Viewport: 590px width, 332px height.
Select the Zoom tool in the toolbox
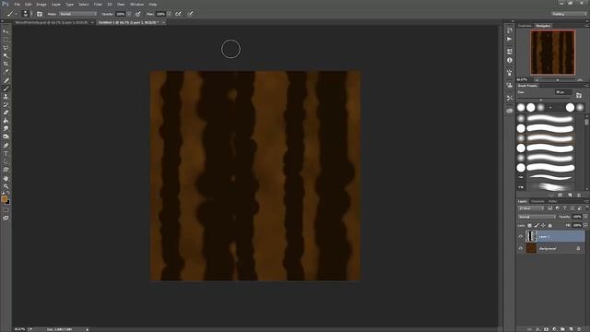(x=6, y=186)
